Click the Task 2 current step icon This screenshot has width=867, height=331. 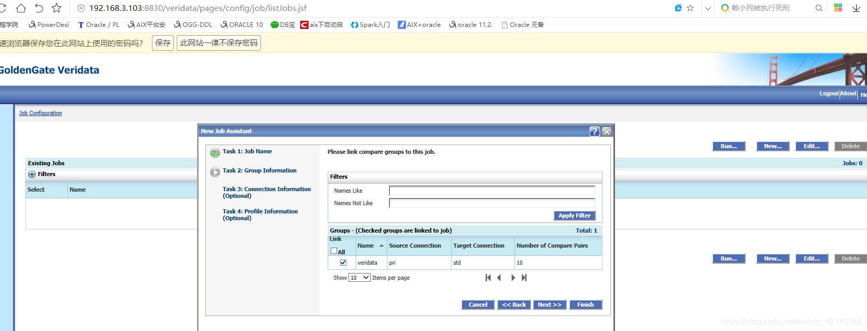point(215,172)
